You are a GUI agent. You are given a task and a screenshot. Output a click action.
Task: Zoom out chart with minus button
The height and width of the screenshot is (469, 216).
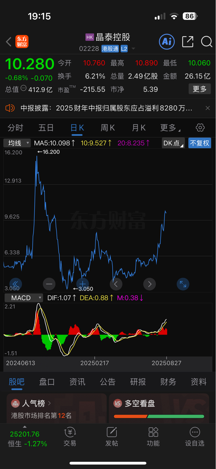click(49, 284)
